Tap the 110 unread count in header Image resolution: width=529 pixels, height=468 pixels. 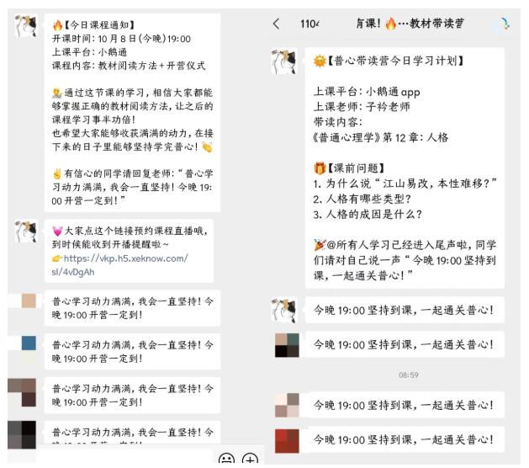[x=309, y=24]
